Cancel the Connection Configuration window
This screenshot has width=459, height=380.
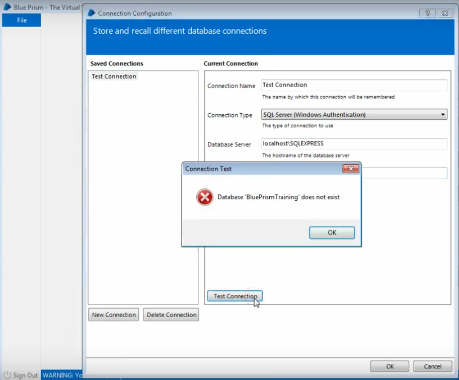[x=433, y=366]
